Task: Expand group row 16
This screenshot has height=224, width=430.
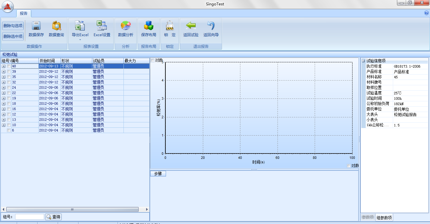Action: (x=4, y=109)
